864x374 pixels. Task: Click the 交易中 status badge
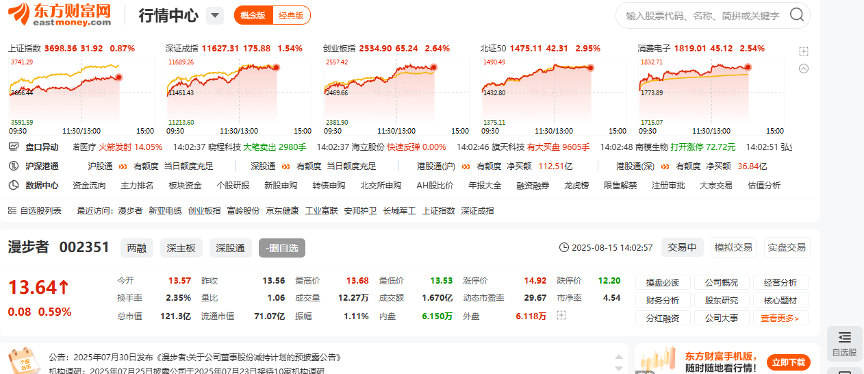click(x=682, y=247)
